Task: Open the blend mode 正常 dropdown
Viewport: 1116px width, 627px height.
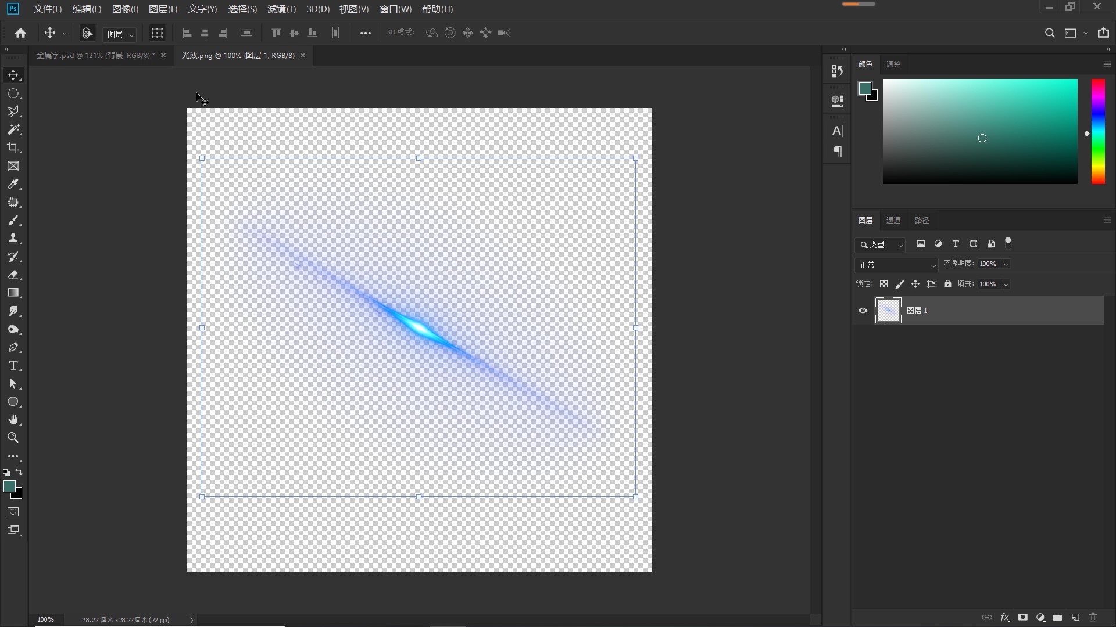Action: (896, 265)
